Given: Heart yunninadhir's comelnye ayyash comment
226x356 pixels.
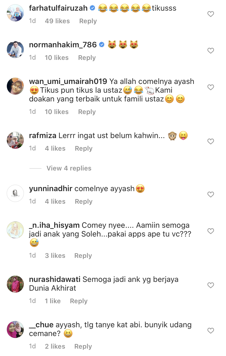Looking at the screenshot, I should pyautogui.click(x=211, y=195).
